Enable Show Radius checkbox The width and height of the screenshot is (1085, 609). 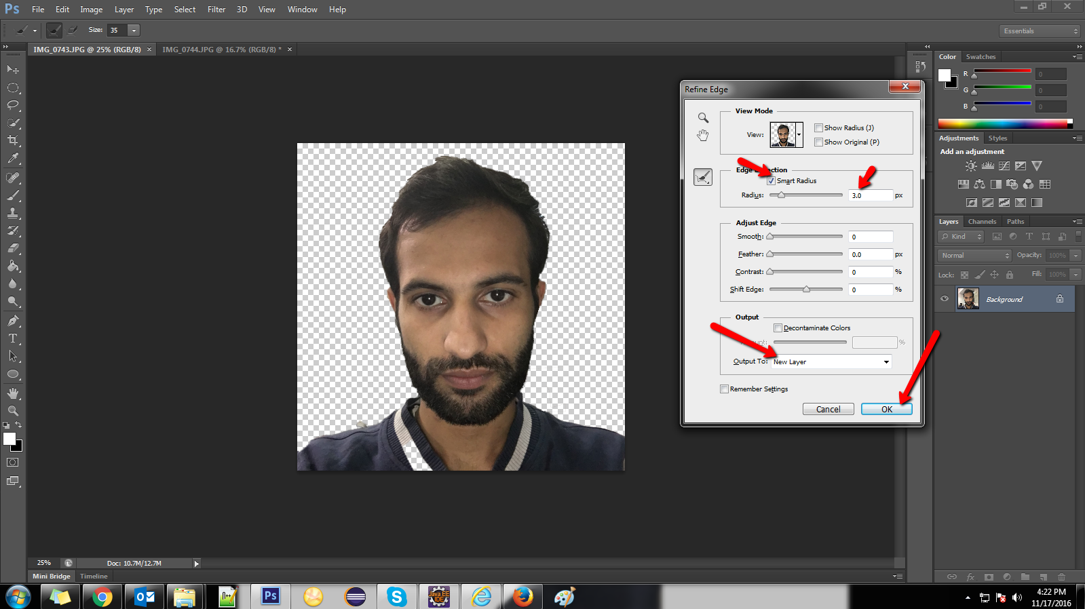click(x=819, y=127)
